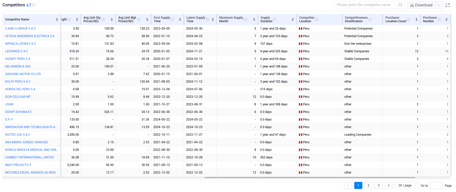456x192 pixels.
Task: Sort by First Supply Time
Action: point(180,19)
